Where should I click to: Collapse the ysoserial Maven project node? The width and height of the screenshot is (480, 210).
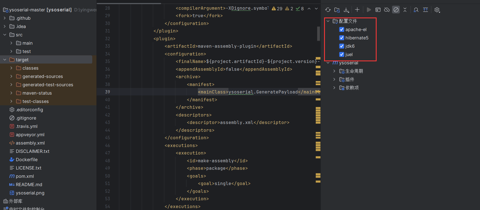tap(328, 63)
